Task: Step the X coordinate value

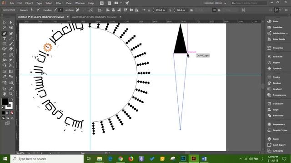Action: tap(154, 10)
